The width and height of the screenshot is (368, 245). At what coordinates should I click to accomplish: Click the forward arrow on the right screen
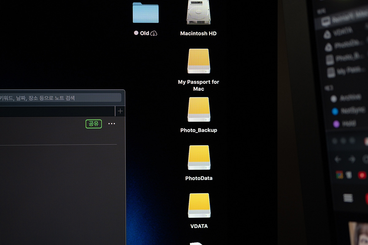click(351, 159)
